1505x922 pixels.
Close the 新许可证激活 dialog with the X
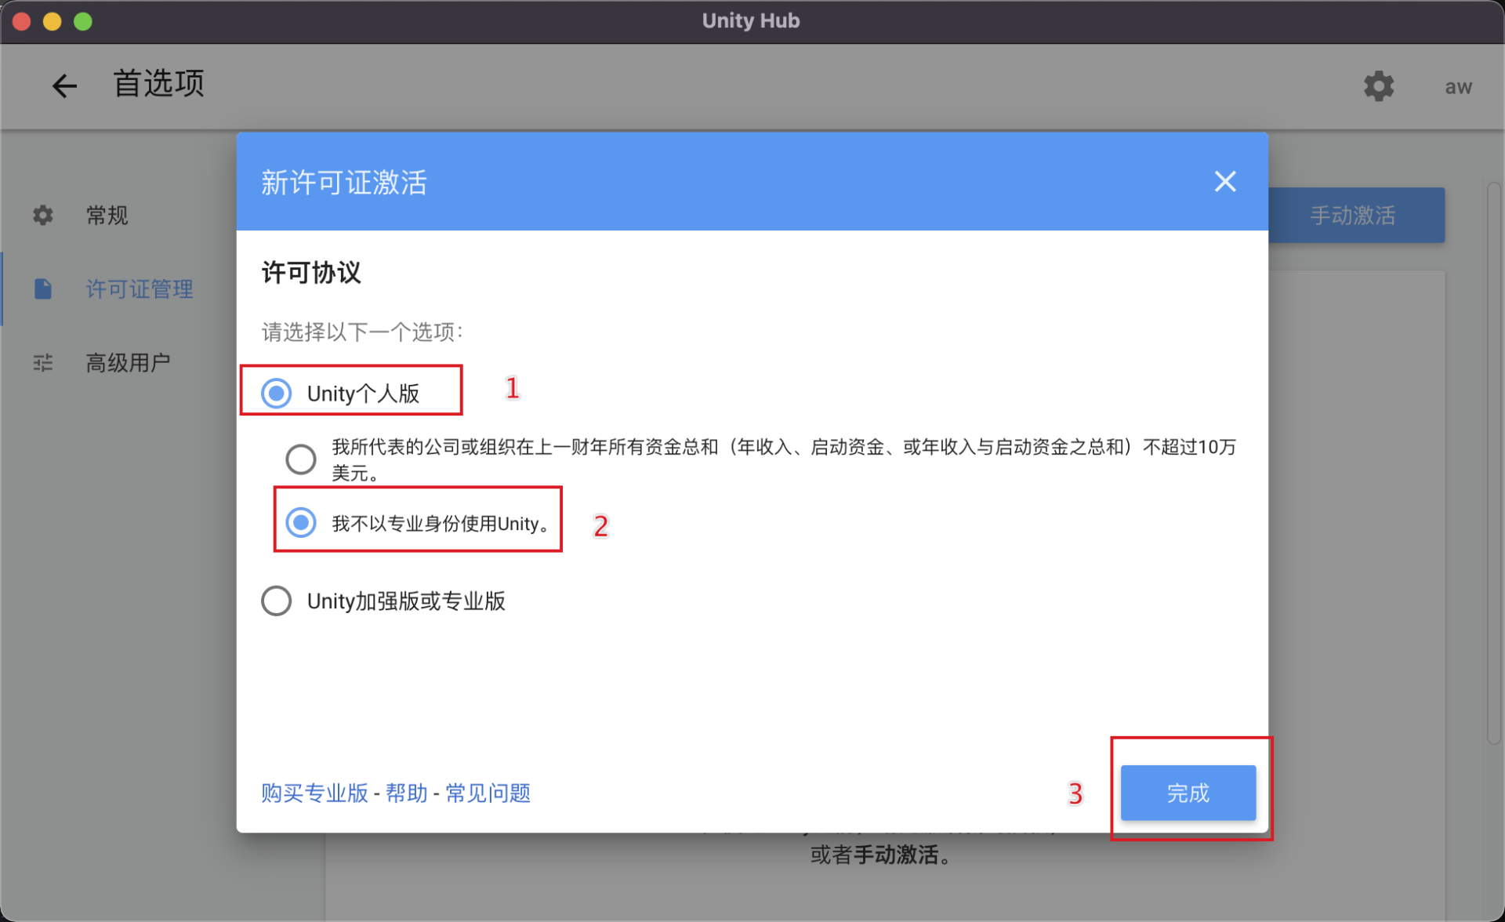pos(1225,182)
